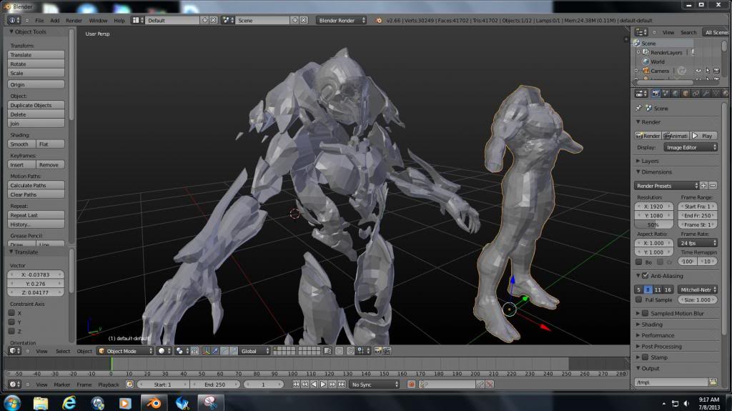
Task: Open the Add menu in the info header
Action: 54,21
